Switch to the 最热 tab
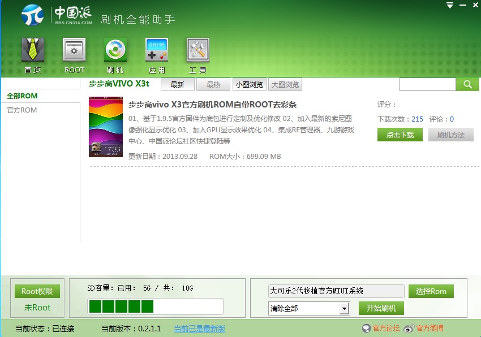The image size is (481, 337). pyautogui.click(x=213, y=85)
